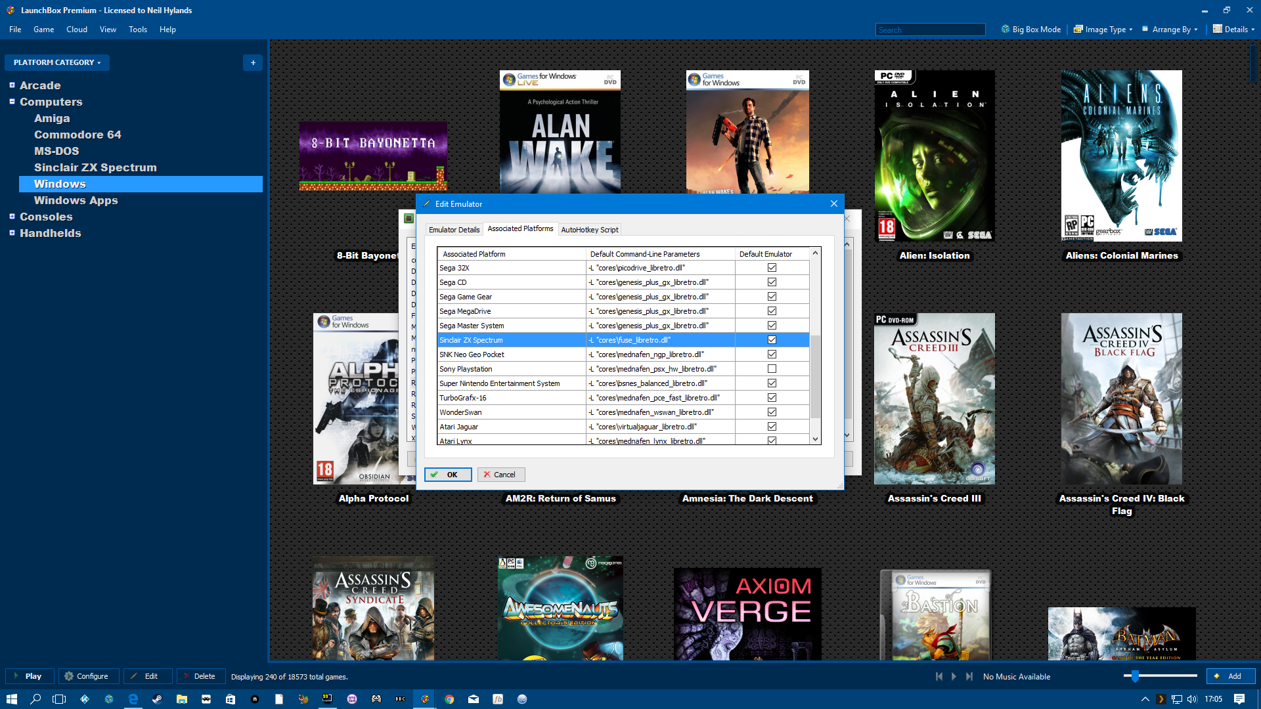Open the Platform Category dropdown
The image size is (1261, 709).
coord(57,62)
